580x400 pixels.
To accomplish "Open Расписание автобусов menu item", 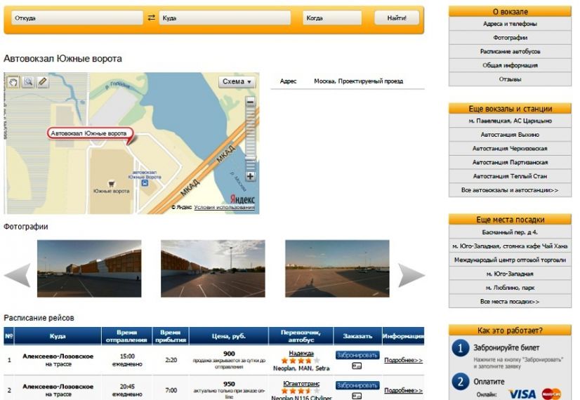I will click(x=510, y=52).
